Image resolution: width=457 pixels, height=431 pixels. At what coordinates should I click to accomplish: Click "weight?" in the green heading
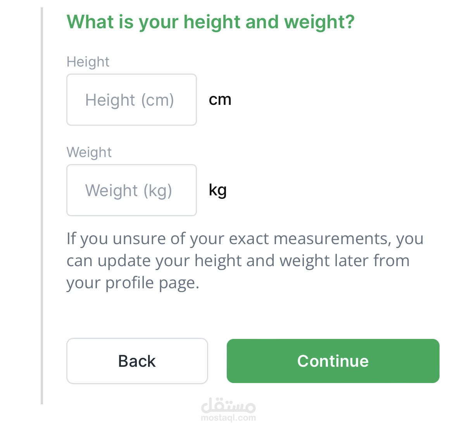tap(319, 22)
